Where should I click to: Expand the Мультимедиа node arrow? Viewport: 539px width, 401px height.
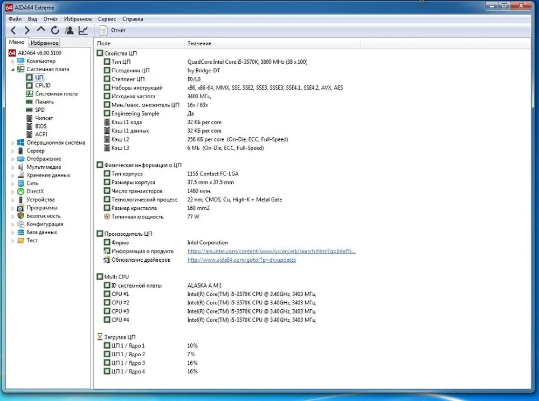click(13, 167)
